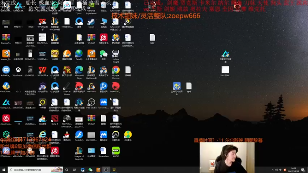Viewport: 308px width, 173px height.
Task: Open the 微信 WeChat desktop shortcut
Action: coord(104,55)
